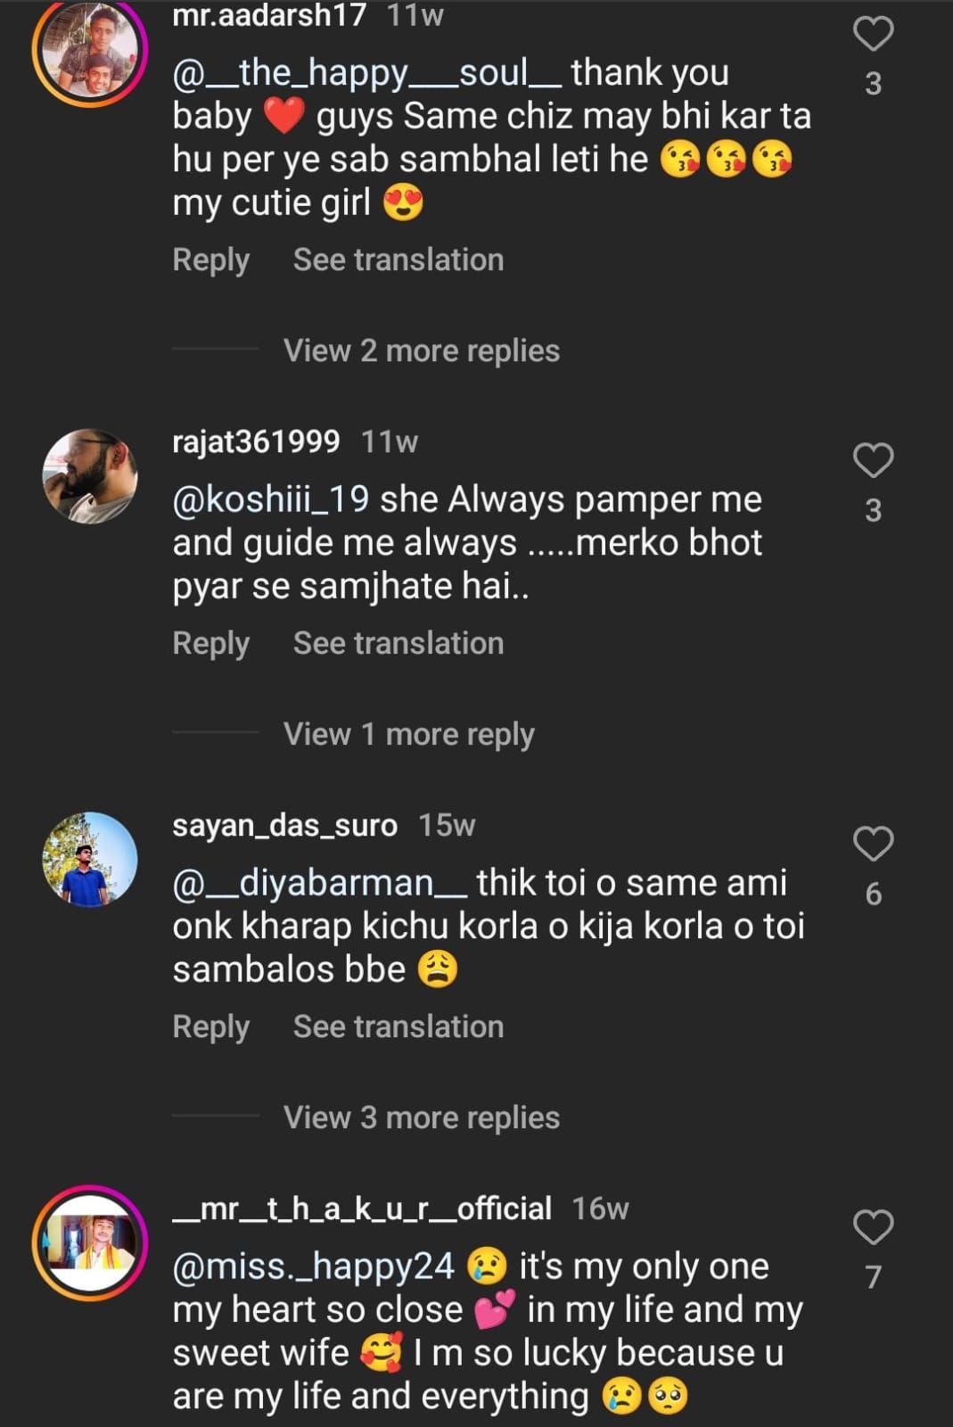Expand View 3 more replies
This screenshot has width=953, height=1427.
pos(421,1118)
